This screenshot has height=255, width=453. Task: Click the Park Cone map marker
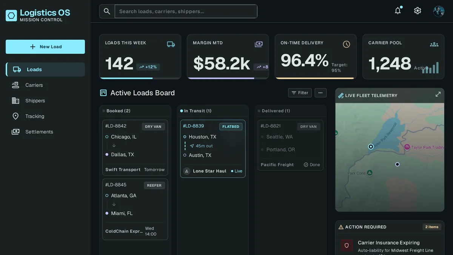[x=370, y=173]
